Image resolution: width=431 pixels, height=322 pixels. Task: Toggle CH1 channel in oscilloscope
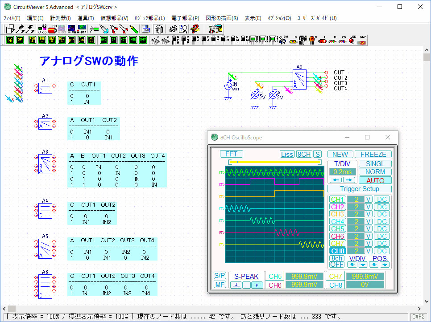(338, 200)
